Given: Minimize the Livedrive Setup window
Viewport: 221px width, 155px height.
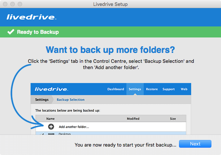Looking at the screenshot, I should [13, 4].
